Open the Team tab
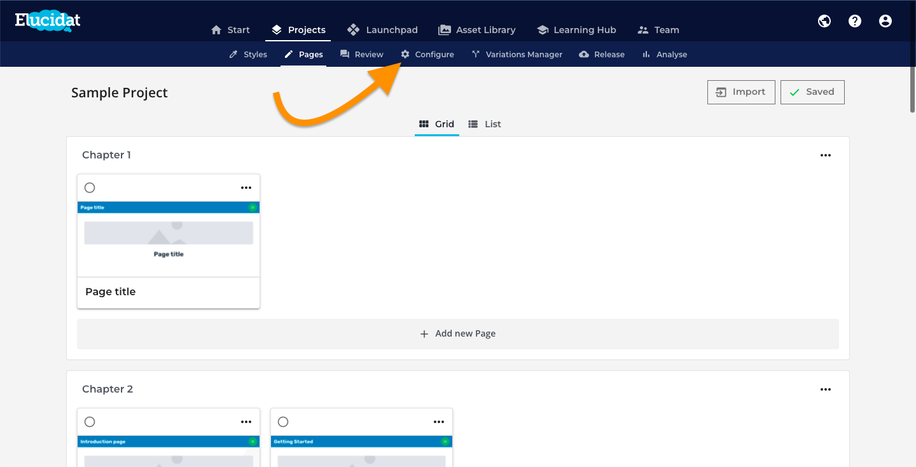The image size is (916, 467). pos(658,30)
